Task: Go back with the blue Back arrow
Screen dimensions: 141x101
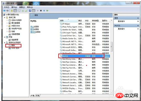Action: pyautogui.click(x=4, y=11)
